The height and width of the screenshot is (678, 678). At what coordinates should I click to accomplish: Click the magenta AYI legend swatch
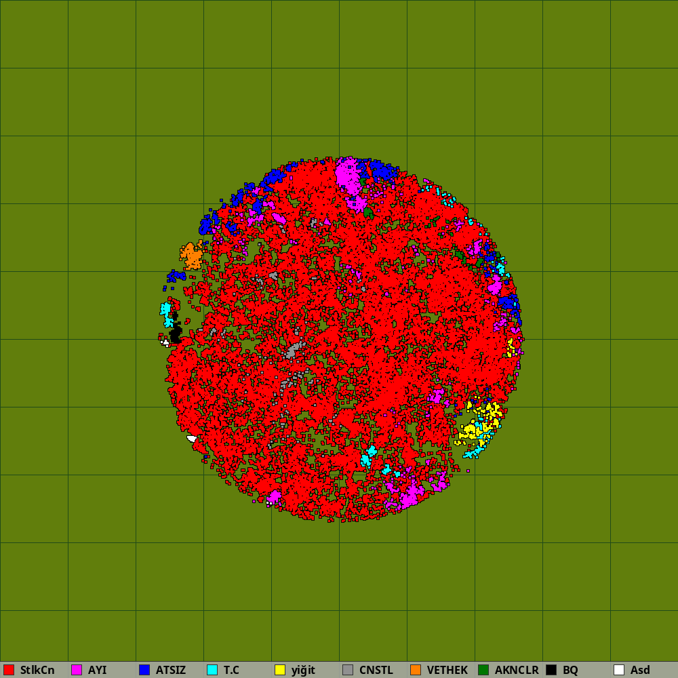tap(77, 670)
